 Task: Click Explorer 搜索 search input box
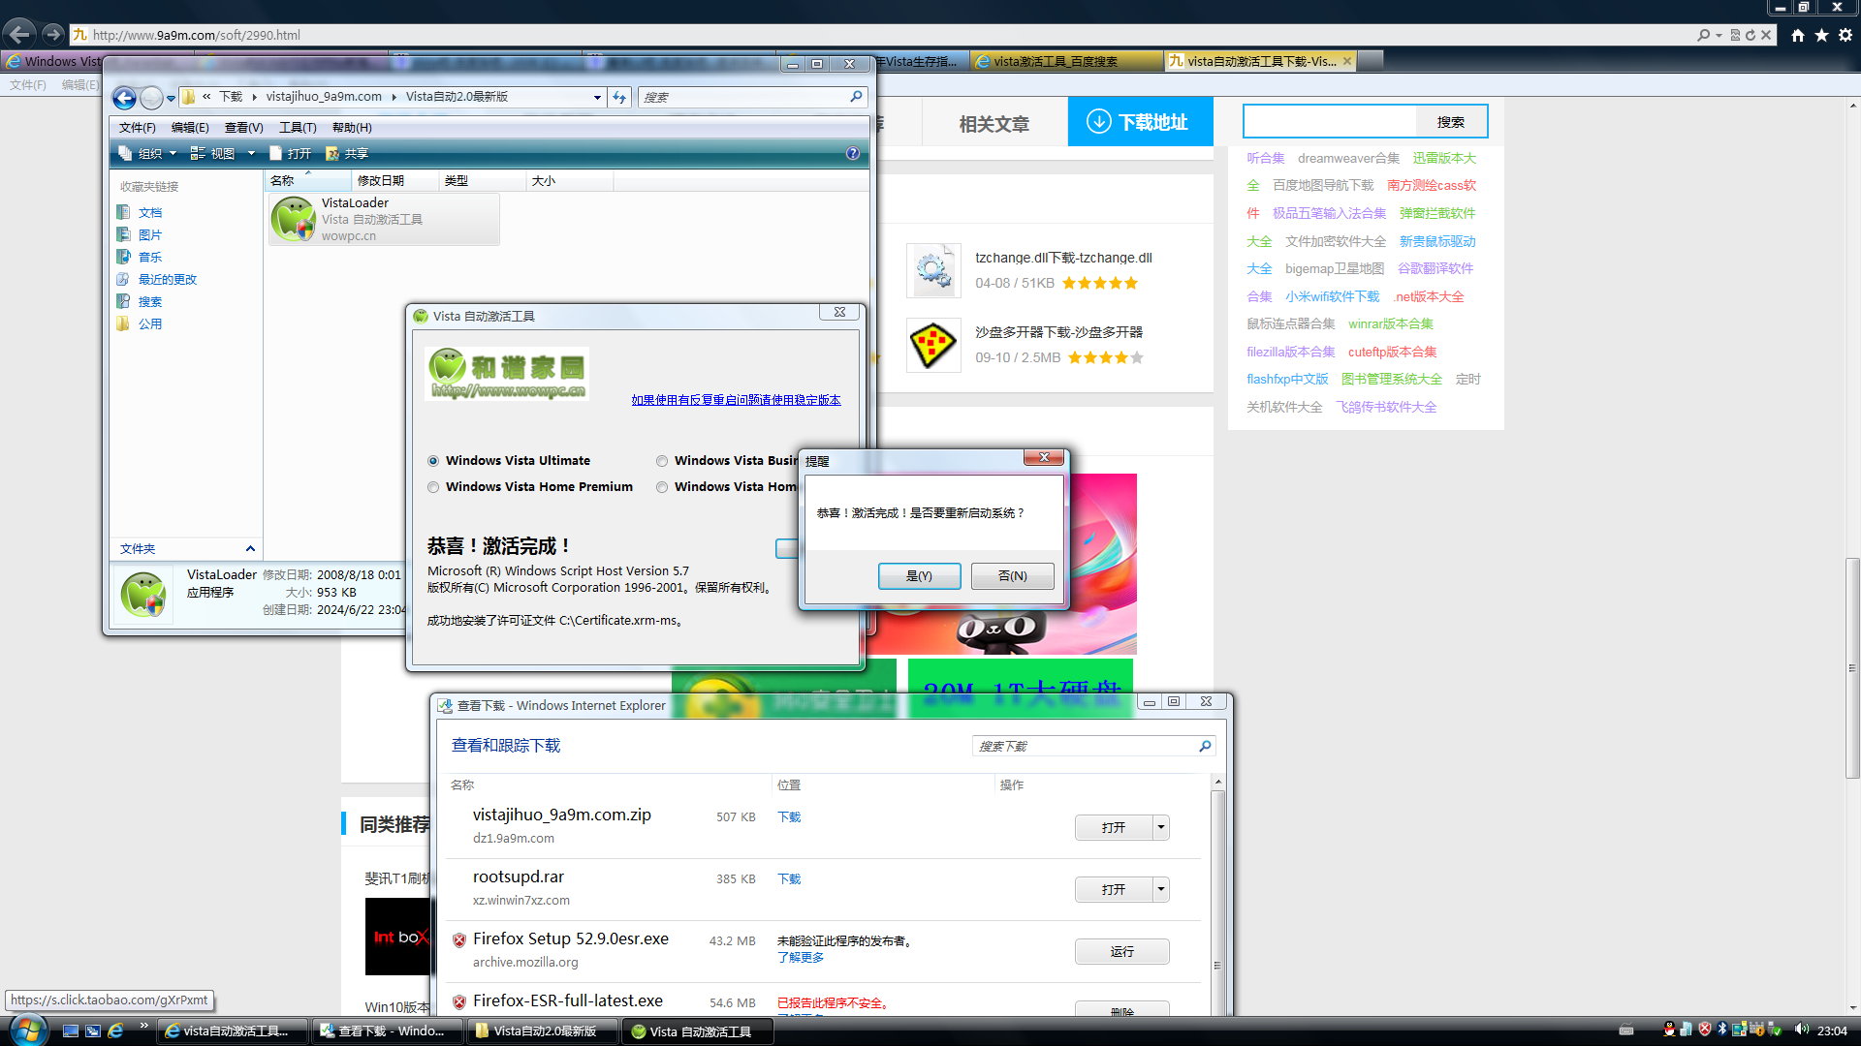point(752,97)
